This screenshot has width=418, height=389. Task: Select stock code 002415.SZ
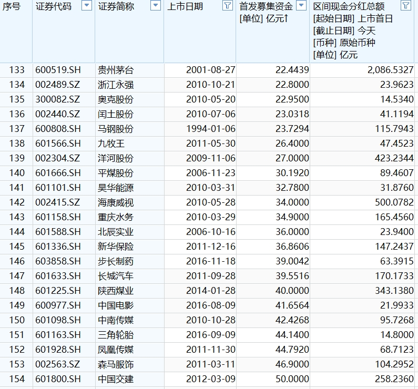[x=57, y=202]
